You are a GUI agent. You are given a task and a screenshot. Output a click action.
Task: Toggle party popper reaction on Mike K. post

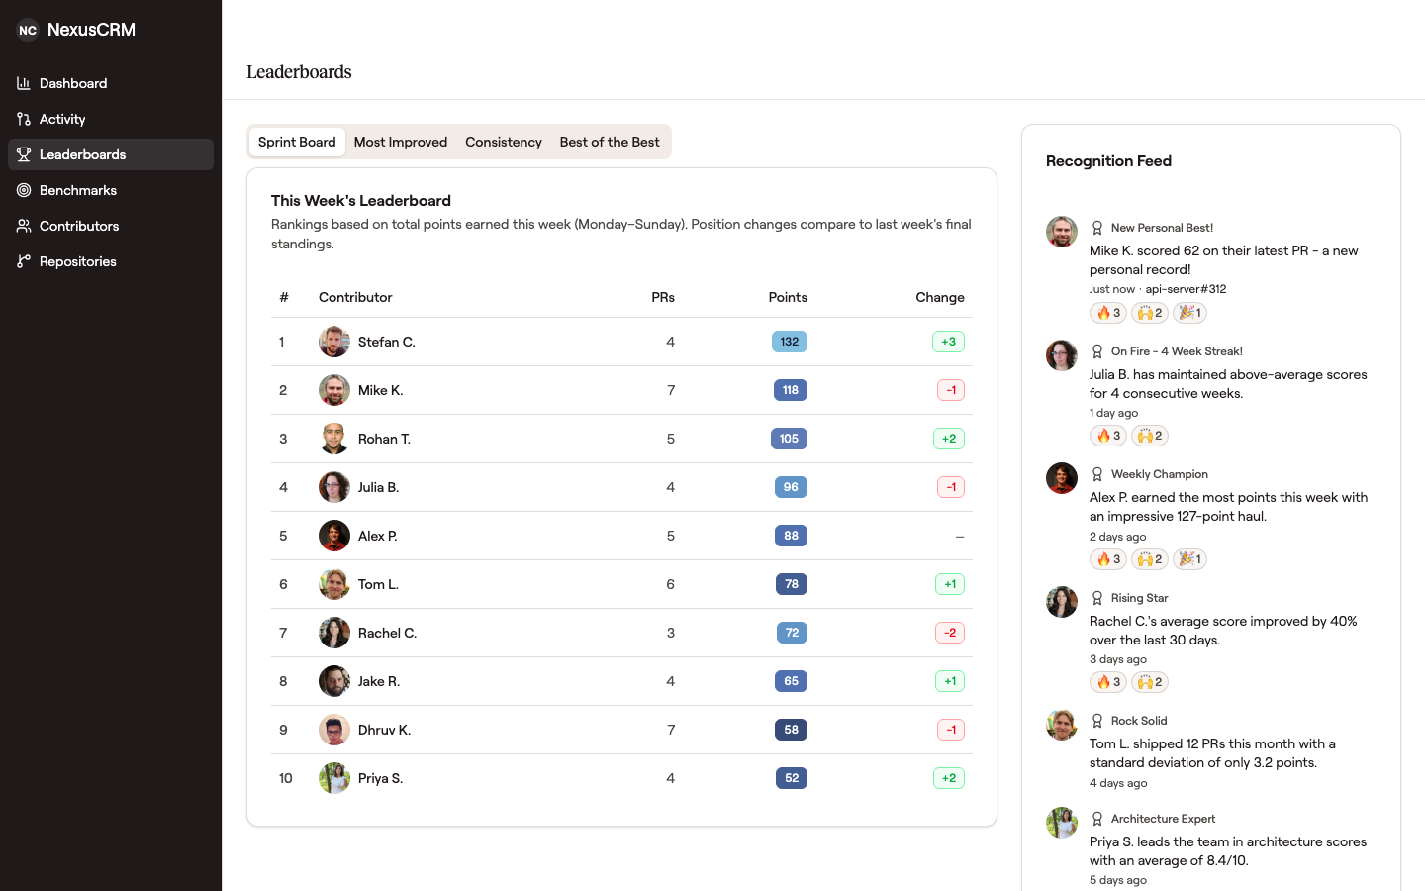point(1189,313)
